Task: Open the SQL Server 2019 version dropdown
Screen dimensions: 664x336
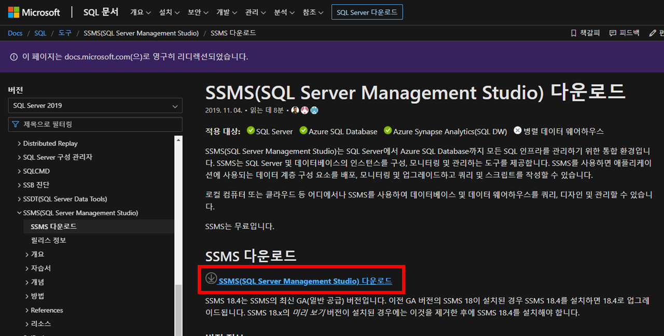Action: click(95, 106)
